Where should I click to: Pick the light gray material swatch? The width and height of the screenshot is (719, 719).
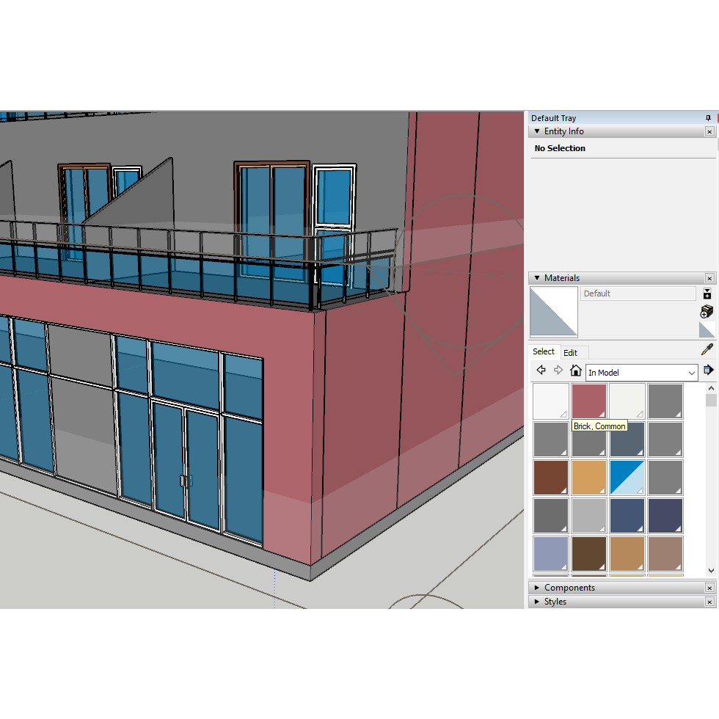click(588, 515)
